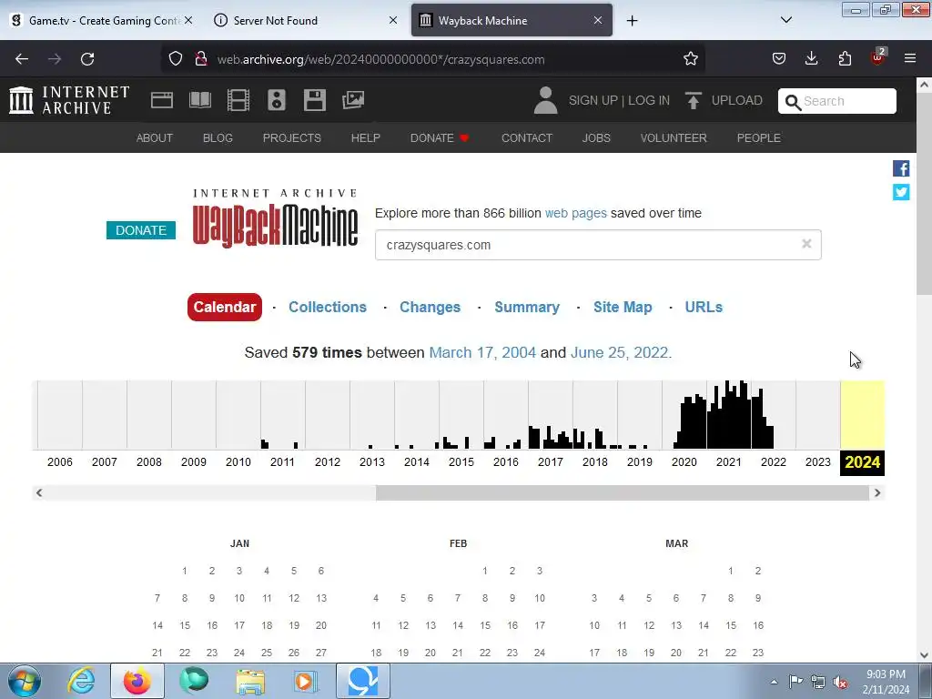Open the Windows Start button
The width and height of the screenshot is (932, 699).
coord(25,681)
